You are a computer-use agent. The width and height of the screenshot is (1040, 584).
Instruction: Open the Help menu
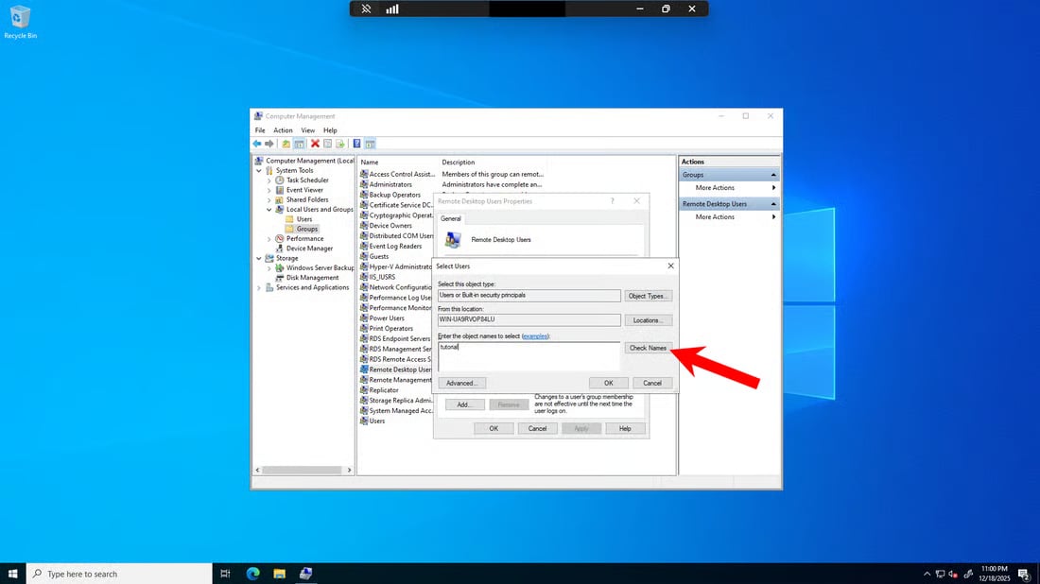(x=330, y=130)
